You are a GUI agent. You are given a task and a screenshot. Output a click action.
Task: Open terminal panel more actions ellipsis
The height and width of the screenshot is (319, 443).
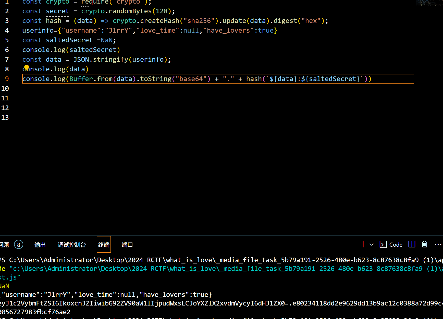coord(438,244)
